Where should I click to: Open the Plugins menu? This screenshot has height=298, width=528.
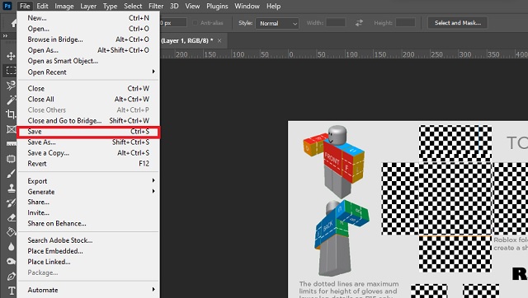[x=217, y=6]
